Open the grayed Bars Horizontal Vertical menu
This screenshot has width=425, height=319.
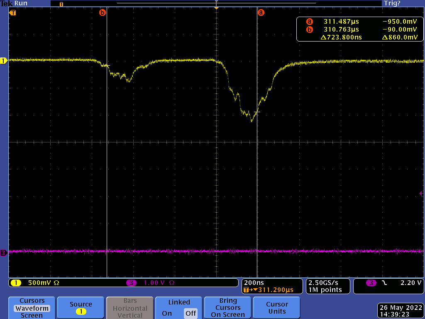(130, 308)
